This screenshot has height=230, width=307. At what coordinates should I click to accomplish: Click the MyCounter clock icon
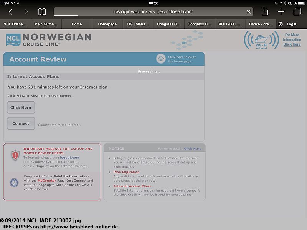pyautogui.click(x=14, y=182)
